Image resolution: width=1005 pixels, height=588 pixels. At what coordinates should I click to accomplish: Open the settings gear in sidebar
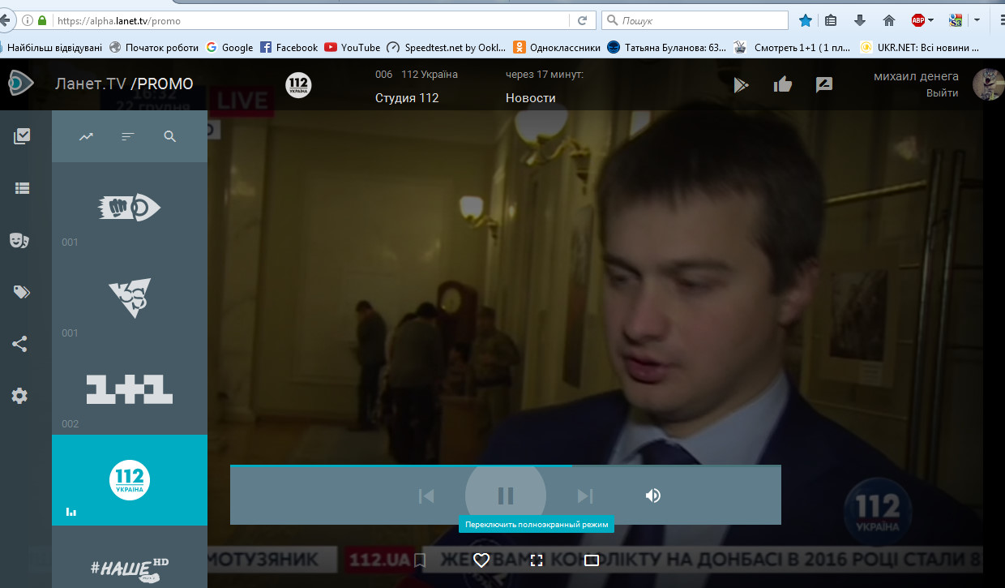[x=19, y=396]
